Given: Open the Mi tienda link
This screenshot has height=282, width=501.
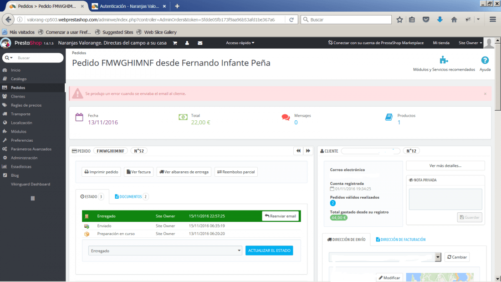Looking at the screenshot, I should point(441,43).
